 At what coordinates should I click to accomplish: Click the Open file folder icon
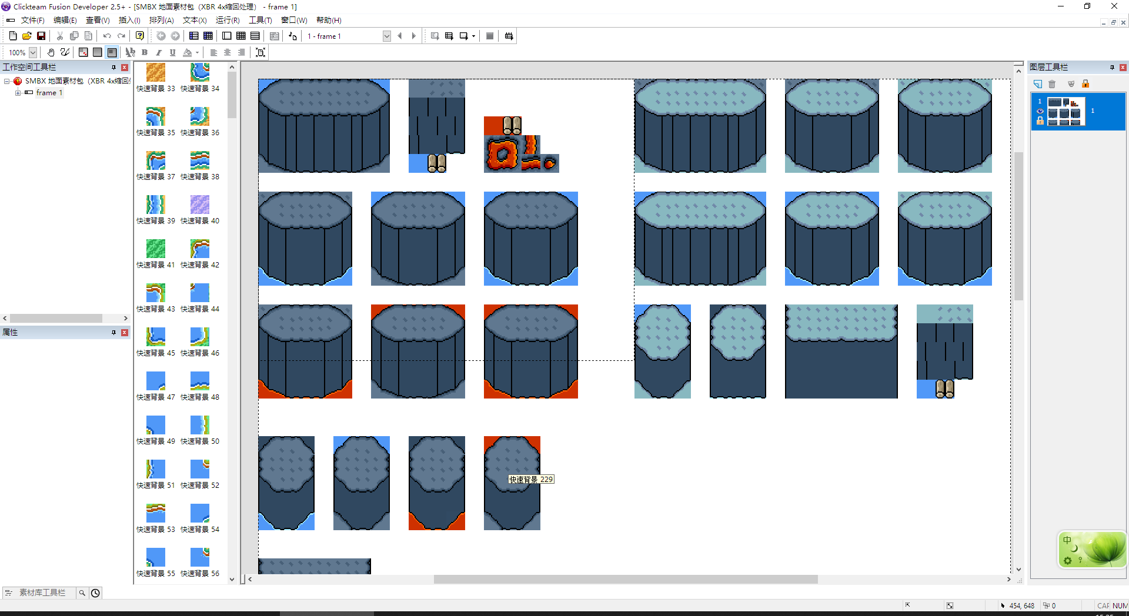pyautogui.click(x=27, y=36)
